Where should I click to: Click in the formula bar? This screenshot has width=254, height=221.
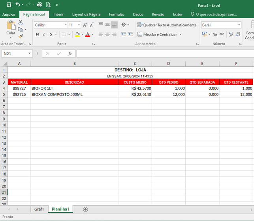(165, 54)
